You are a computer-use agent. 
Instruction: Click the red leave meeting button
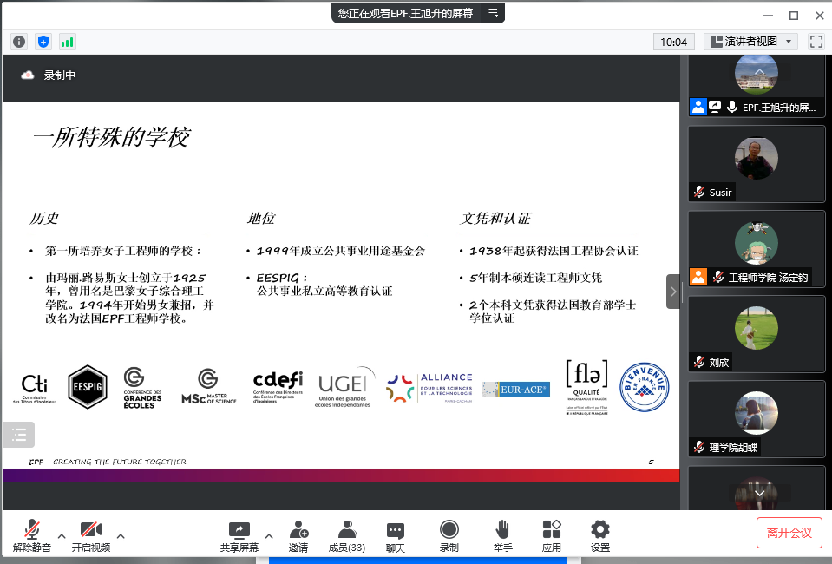click(x=789, y=533)
